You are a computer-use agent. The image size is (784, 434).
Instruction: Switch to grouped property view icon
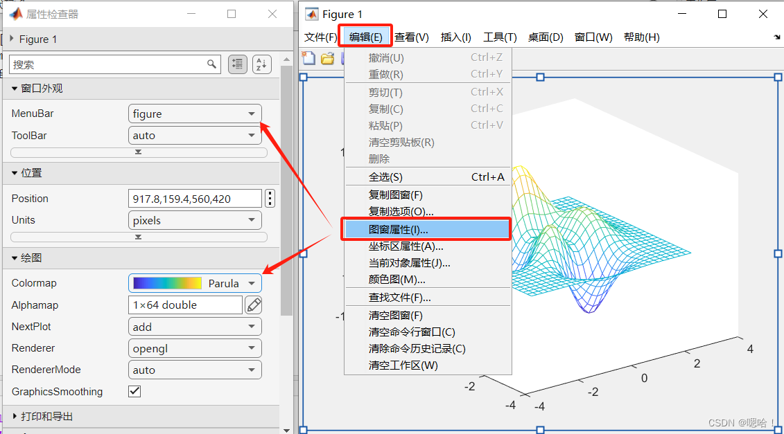[x=238, y=64]
